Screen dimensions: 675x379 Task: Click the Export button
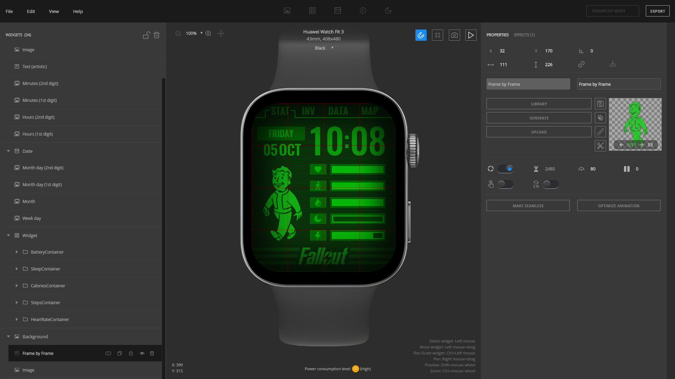pyautogui.click(x=657, y=11)
